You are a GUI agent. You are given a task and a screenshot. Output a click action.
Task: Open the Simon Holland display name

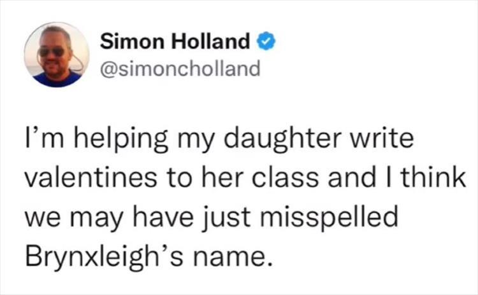pyautogui.click(x=175, y=43)
